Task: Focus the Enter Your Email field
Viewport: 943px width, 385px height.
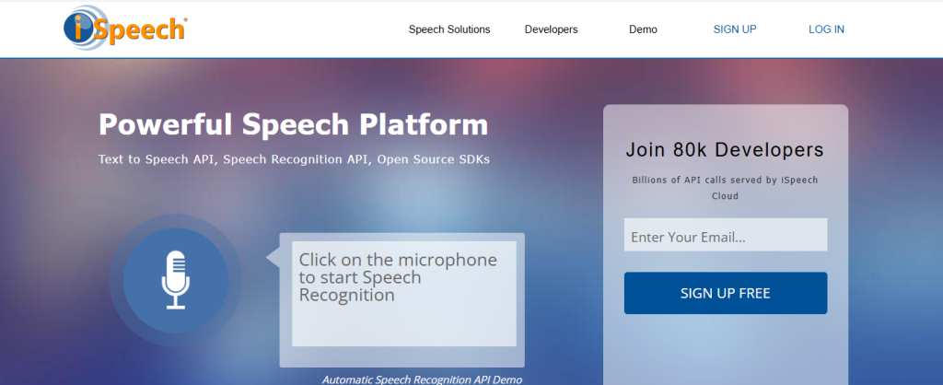Action: point(726,235)
